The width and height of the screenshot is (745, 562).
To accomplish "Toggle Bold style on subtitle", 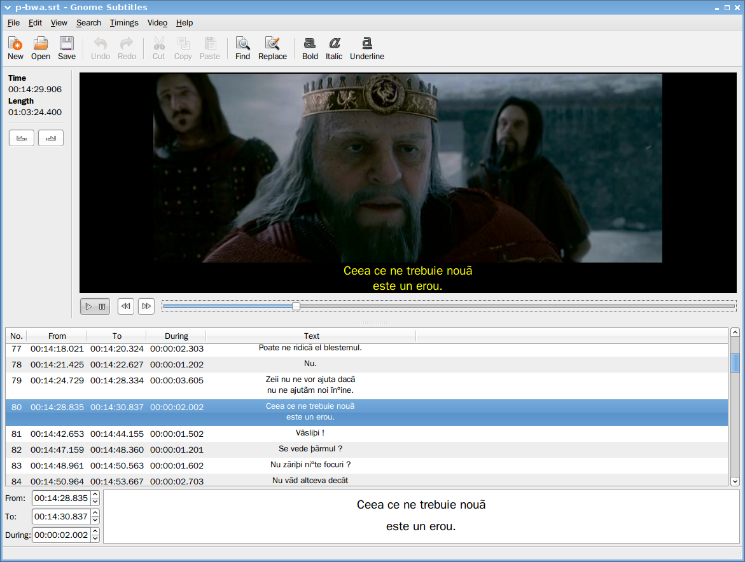I will tap(310, 48).
